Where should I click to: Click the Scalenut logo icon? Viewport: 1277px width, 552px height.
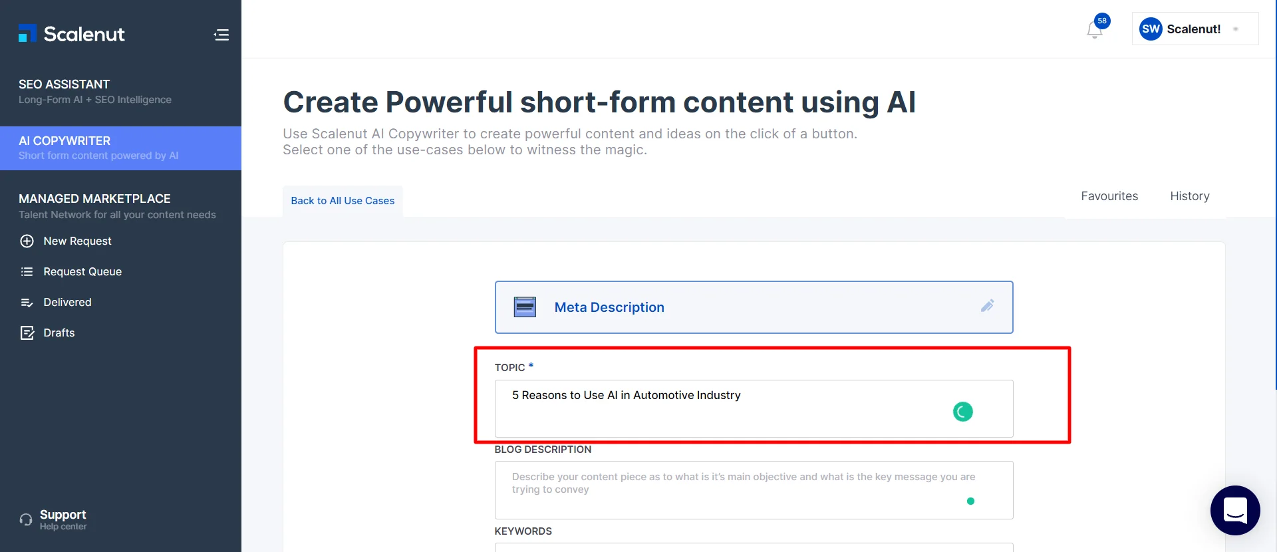[27, 33]
